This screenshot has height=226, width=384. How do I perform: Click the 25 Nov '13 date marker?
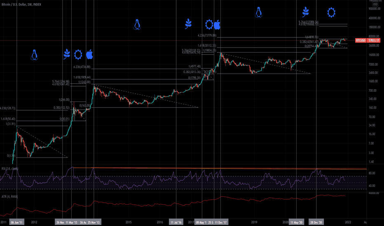point(94,222)
